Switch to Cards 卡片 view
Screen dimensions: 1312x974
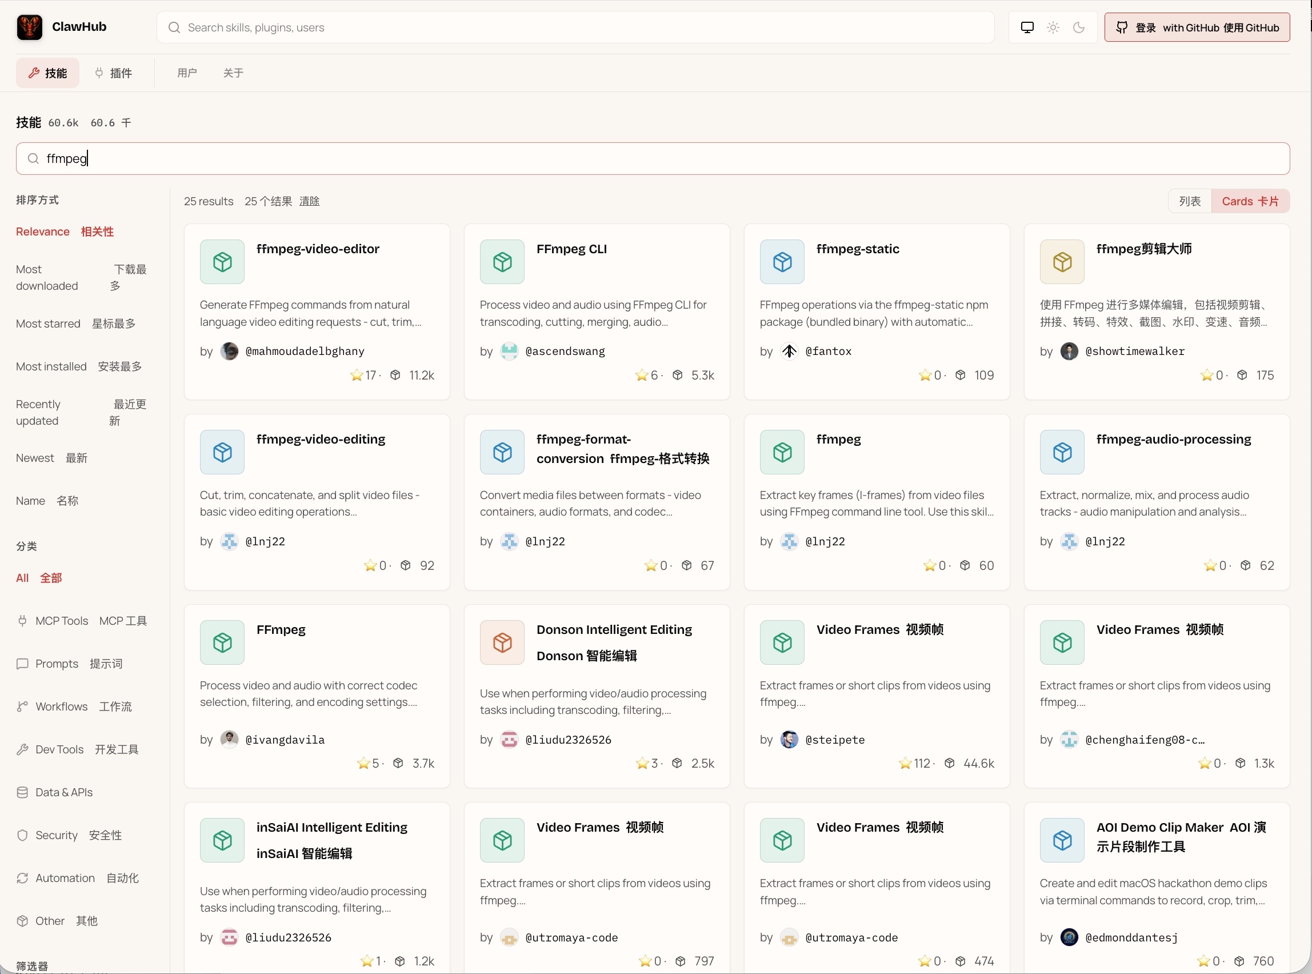point(1250,201)
